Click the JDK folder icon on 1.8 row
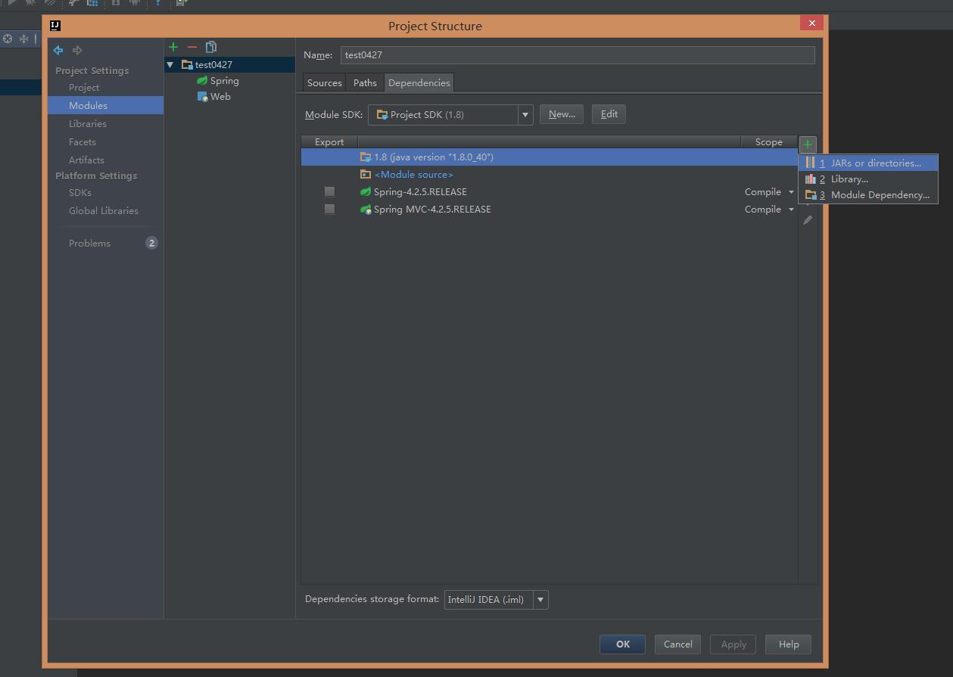This screenshot has width=953, height=677. (366, 157)
